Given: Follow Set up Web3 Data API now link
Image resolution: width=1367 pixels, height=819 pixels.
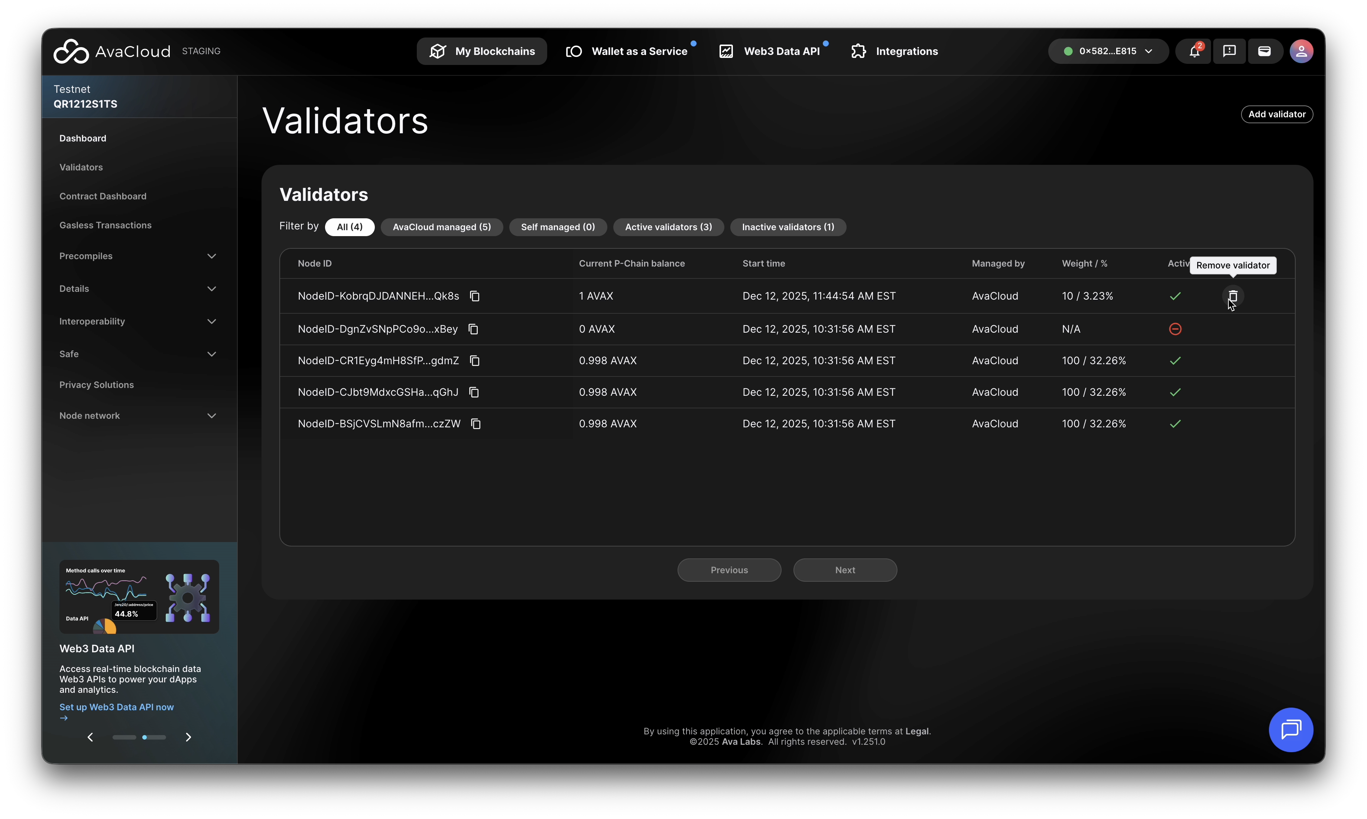Looking at the screenshot, I should click(117, 707).
